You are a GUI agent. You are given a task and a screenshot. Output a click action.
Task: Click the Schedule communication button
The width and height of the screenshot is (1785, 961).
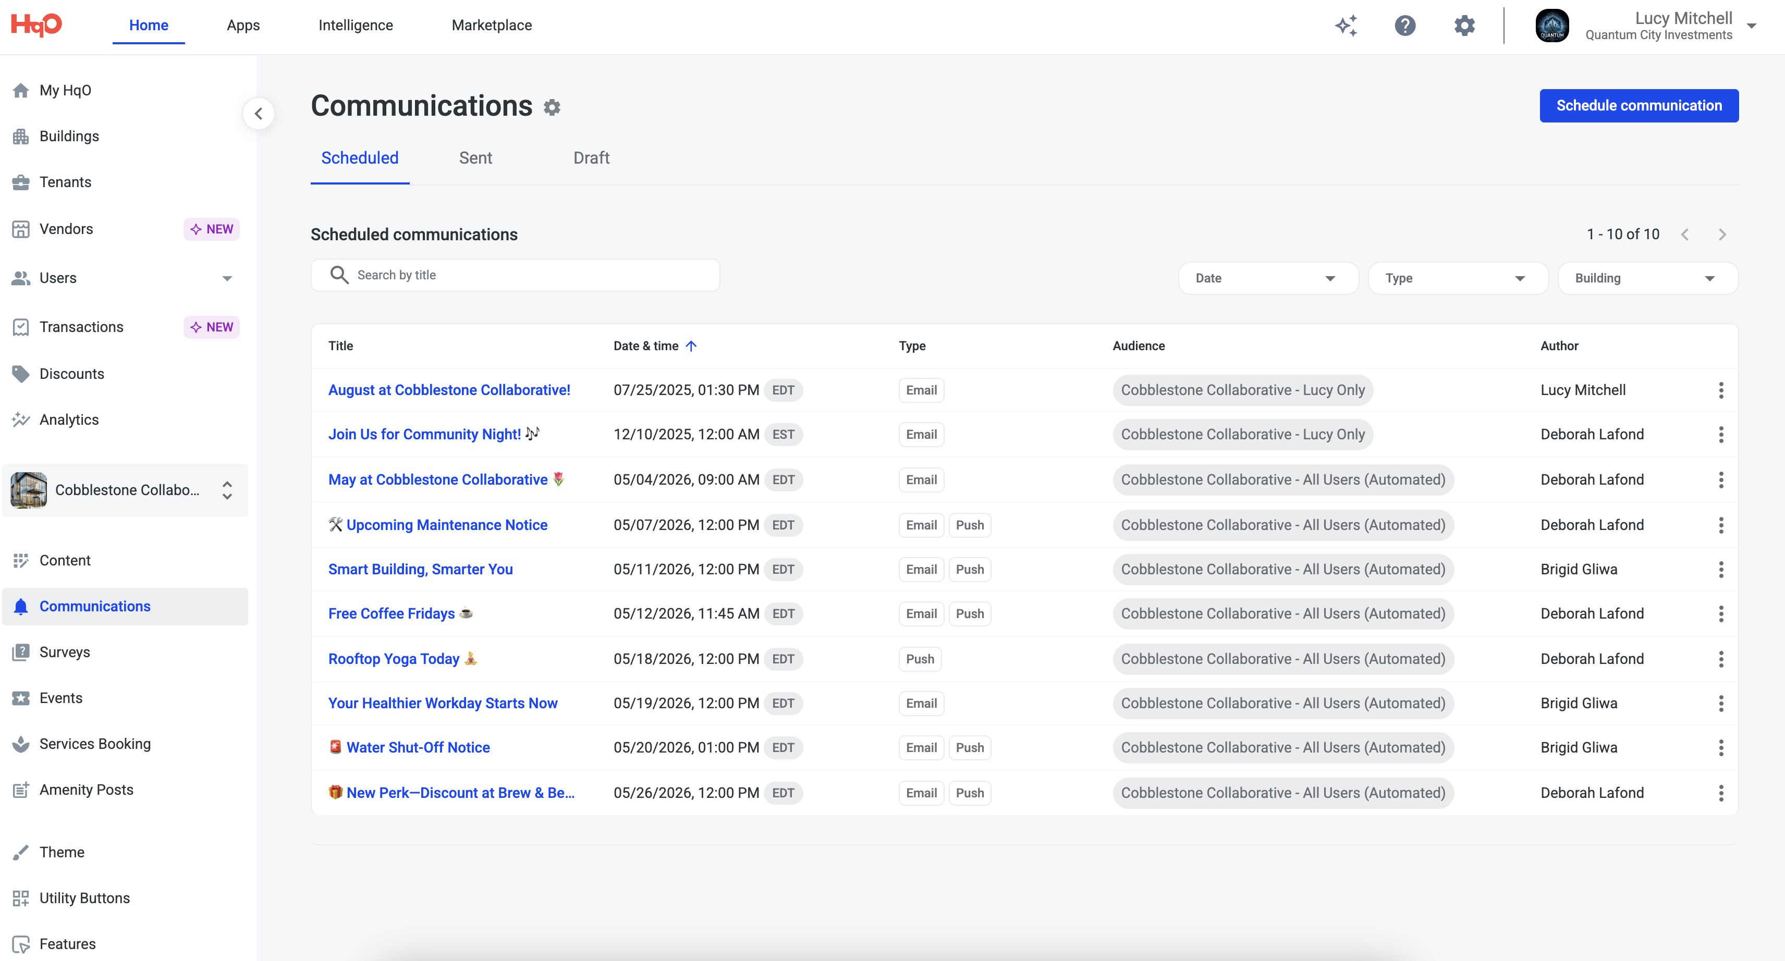coord(1638,105)
